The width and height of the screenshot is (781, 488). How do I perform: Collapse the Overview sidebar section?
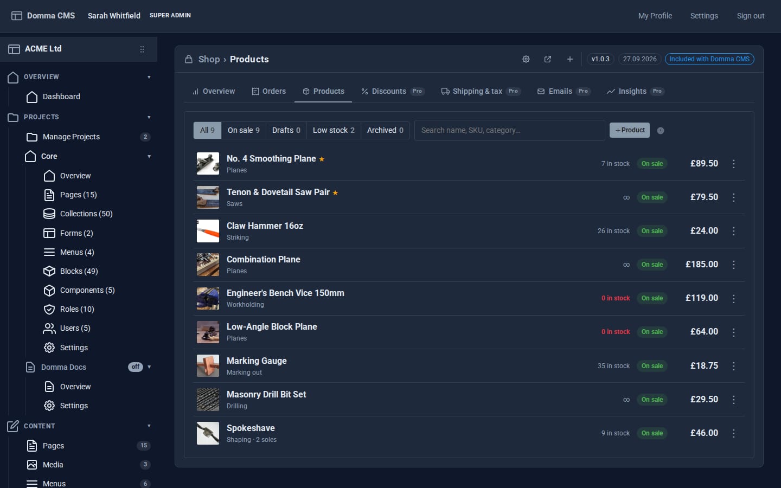pos(149,77)
